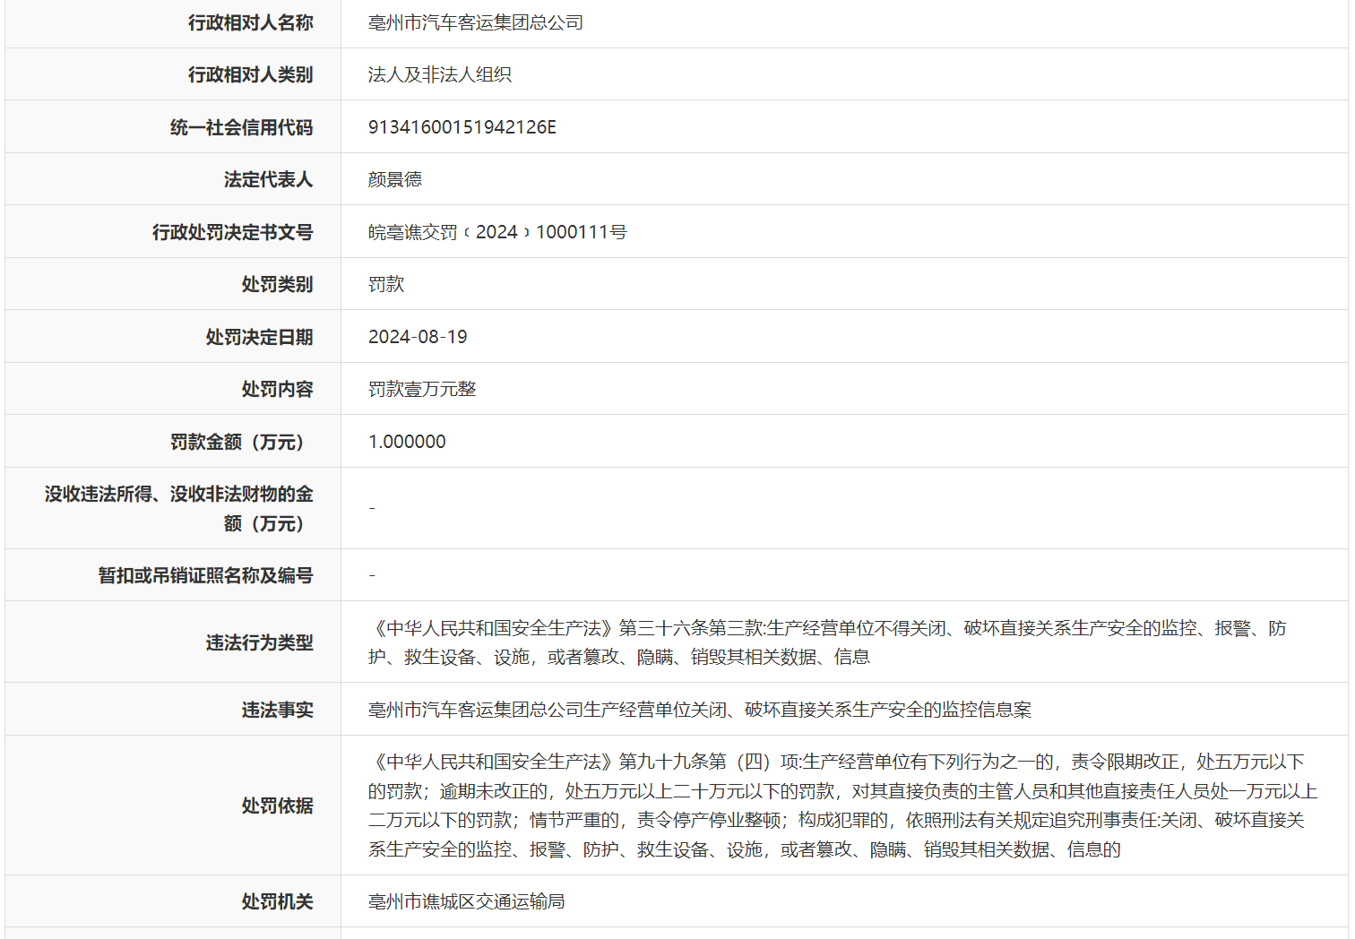1355x939 pixels.
Task: Select document number 皖亳谯交罚〔2024〕1000111号
Action: pyautogui.click(x=497, y=232)
